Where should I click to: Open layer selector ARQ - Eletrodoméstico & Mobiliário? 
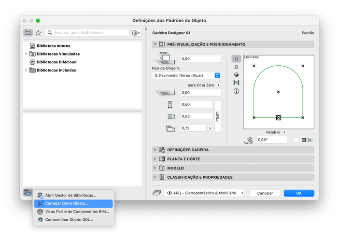click(x=204, y=193)
